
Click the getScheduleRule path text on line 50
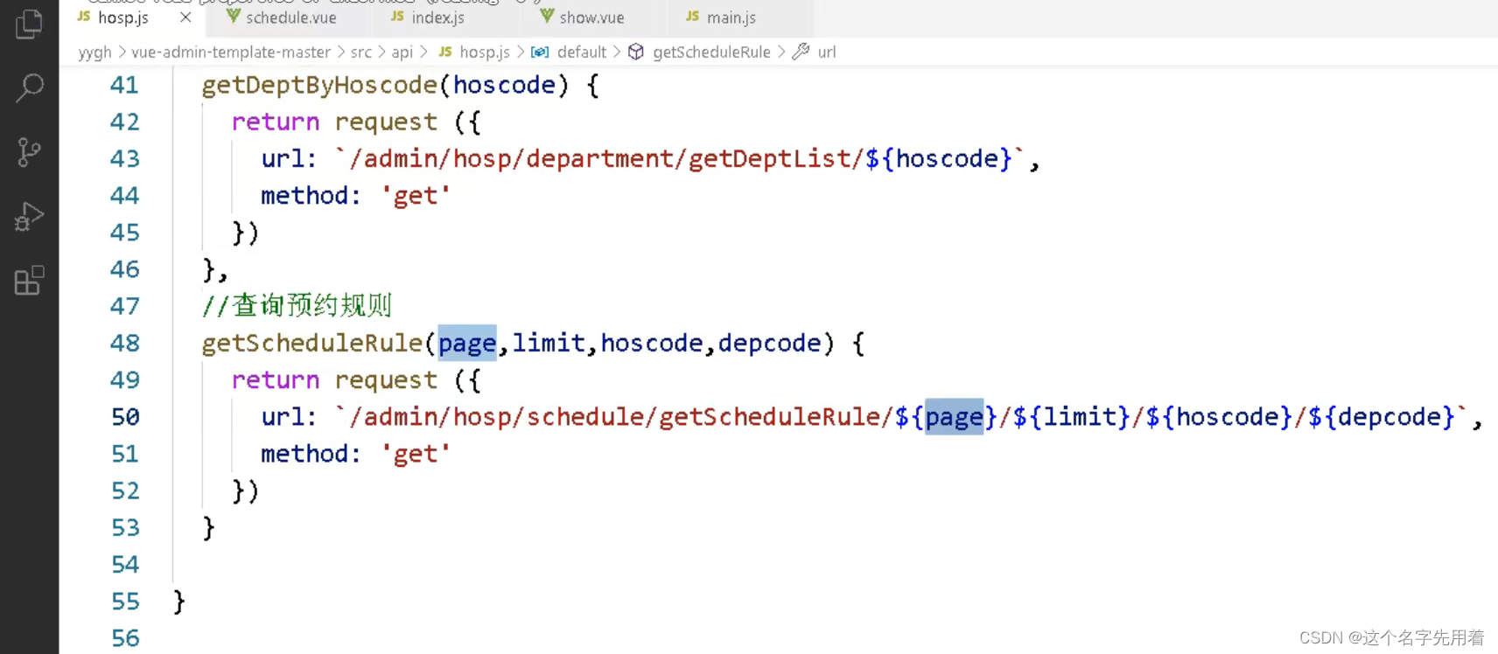(x=769, y=417)
